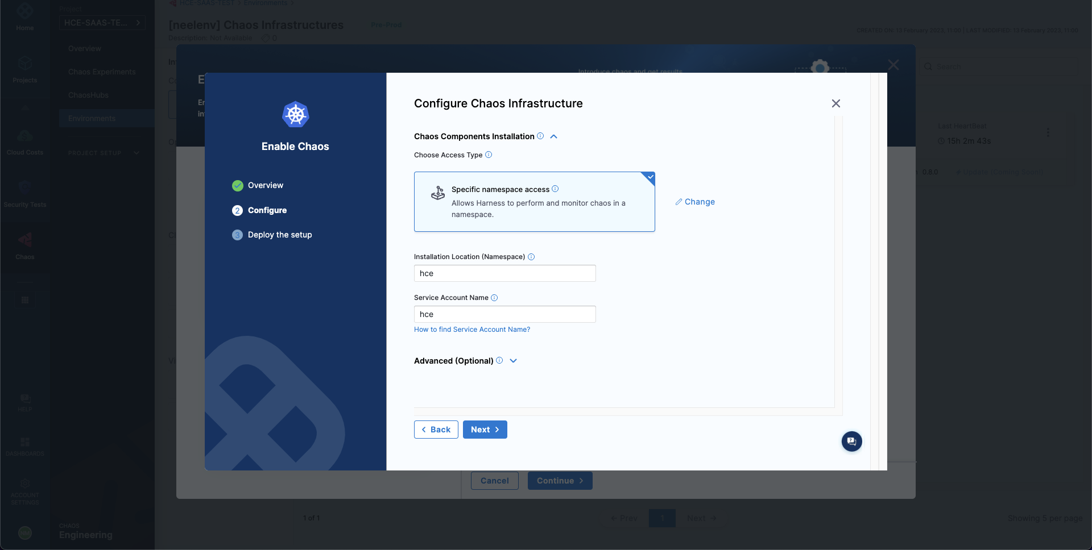Open the module grid icon in sidebar
Screen dimensions: 1092x550
[x=25, y=300]
